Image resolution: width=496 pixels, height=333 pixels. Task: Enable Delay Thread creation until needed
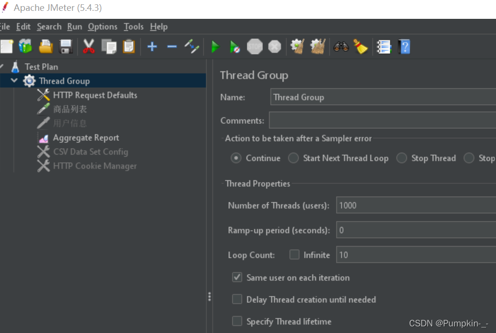[237, 299]
